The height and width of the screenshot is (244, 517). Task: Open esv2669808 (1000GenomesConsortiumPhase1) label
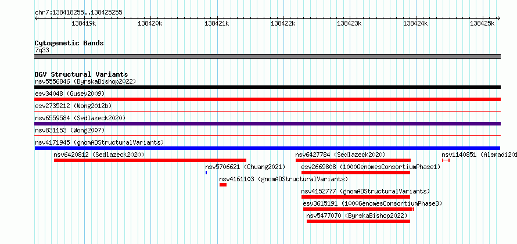[x=371, y=167]
